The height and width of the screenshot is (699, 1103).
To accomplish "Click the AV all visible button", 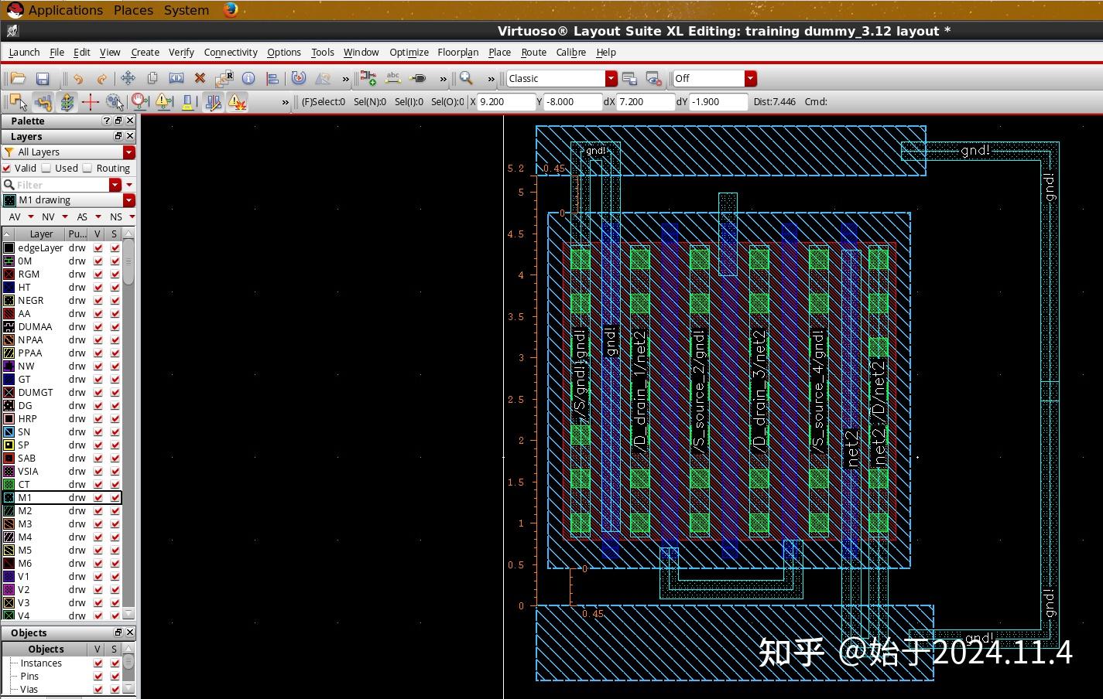I will coord(15,217).
